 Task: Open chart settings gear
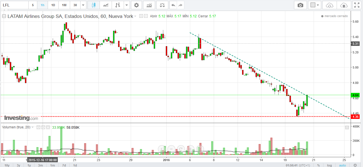[x=136, y=5]
